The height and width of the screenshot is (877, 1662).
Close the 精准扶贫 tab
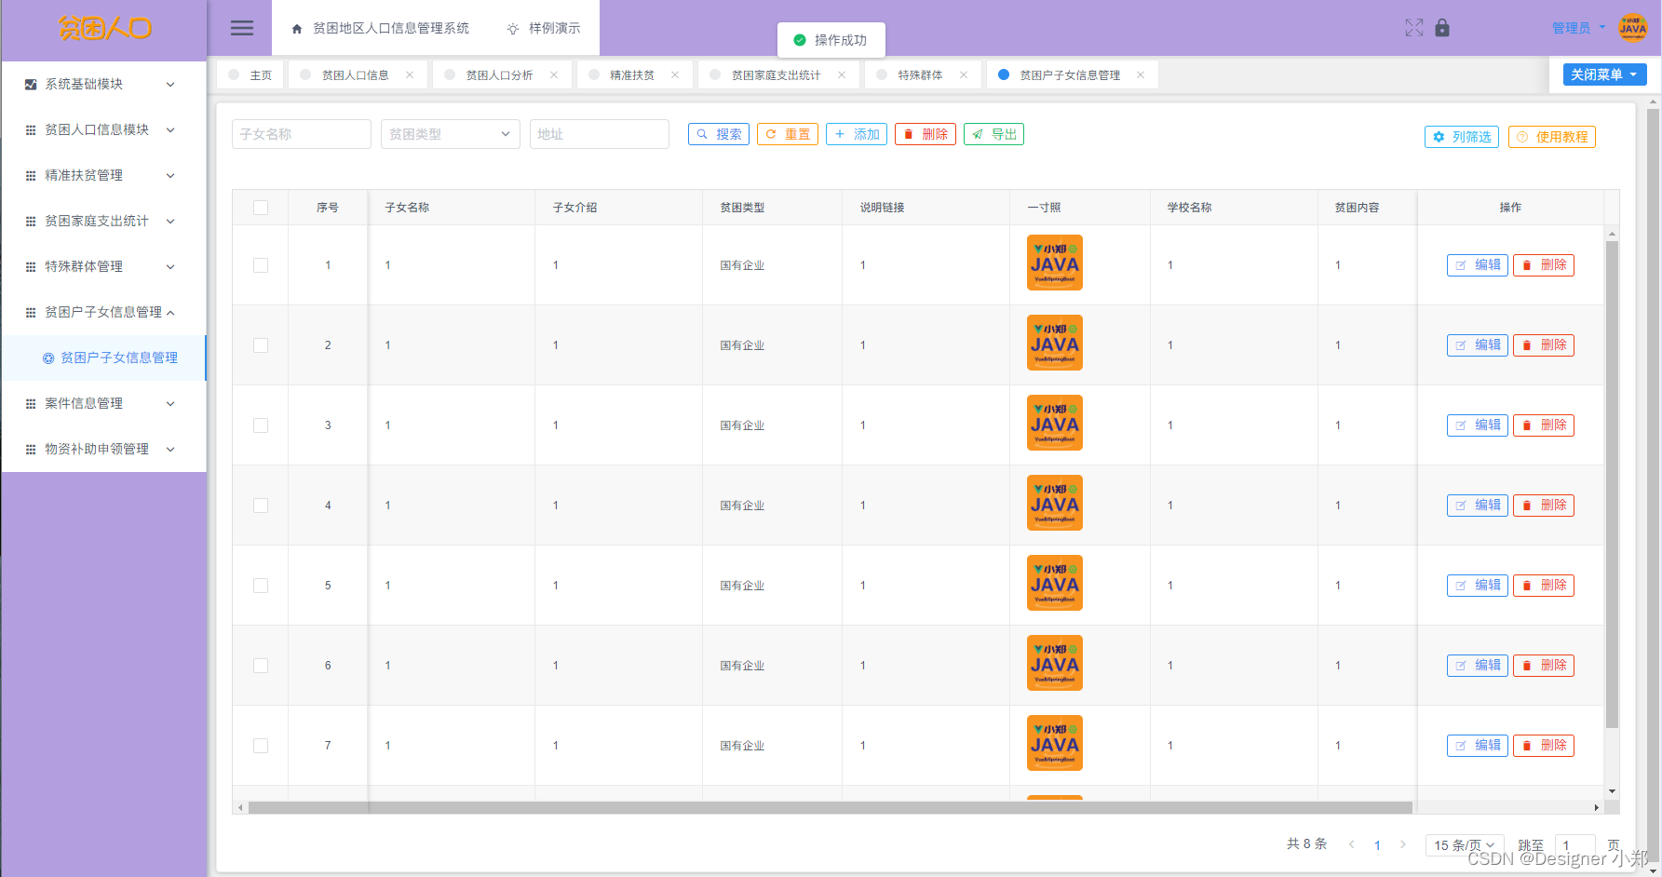pos(675,75)
